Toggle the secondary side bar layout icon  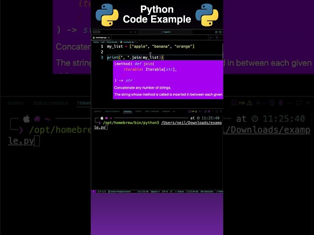pyautogui.click(x=220, y=32)
